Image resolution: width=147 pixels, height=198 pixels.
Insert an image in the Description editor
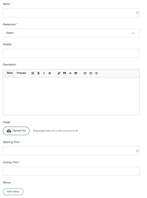pyautogui.click(x=76, y=73)
